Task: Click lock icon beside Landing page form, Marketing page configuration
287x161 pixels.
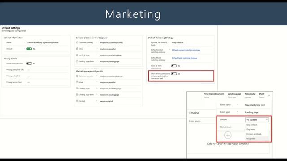Action: point(77,95)
